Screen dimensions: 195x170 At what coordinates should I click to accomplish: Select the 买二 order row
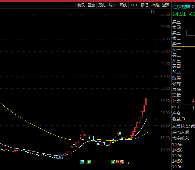coord(183,55)
